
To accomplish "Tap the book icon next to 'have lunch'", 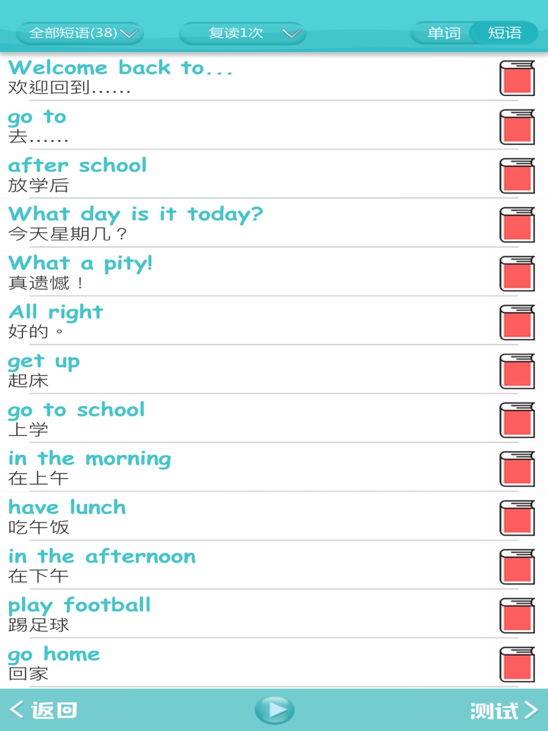I will pos(517,518).
